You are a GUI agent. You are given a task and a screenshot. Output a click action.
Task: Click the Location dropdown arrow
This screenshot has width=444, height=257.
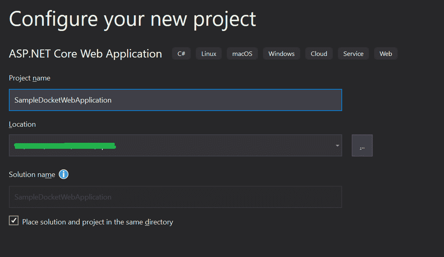point(337,146)
